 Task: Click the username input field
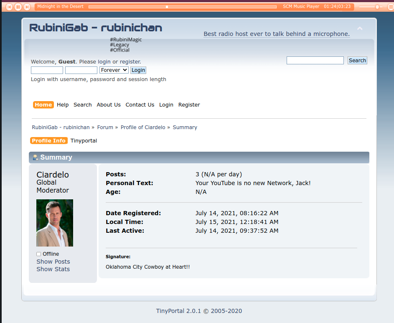pyautogui.click(x=47, y=70)
